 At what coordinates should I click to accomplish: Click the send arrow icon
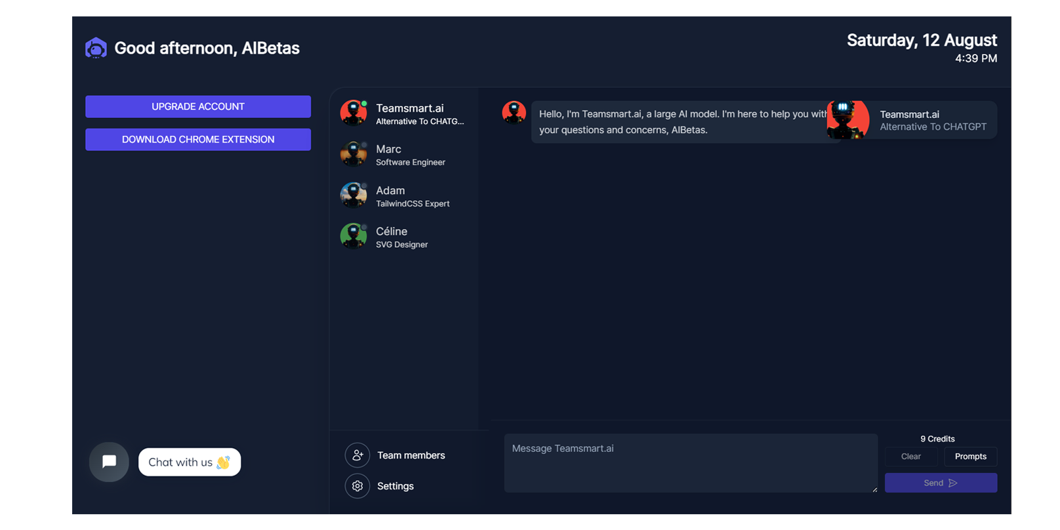pyautogui.click(x=953, y=483)
